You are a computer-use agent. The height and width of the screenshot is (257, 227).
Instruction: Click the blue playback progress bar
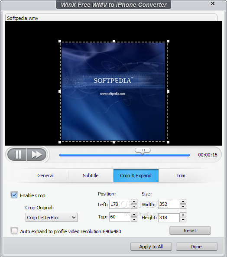point(124,155)
